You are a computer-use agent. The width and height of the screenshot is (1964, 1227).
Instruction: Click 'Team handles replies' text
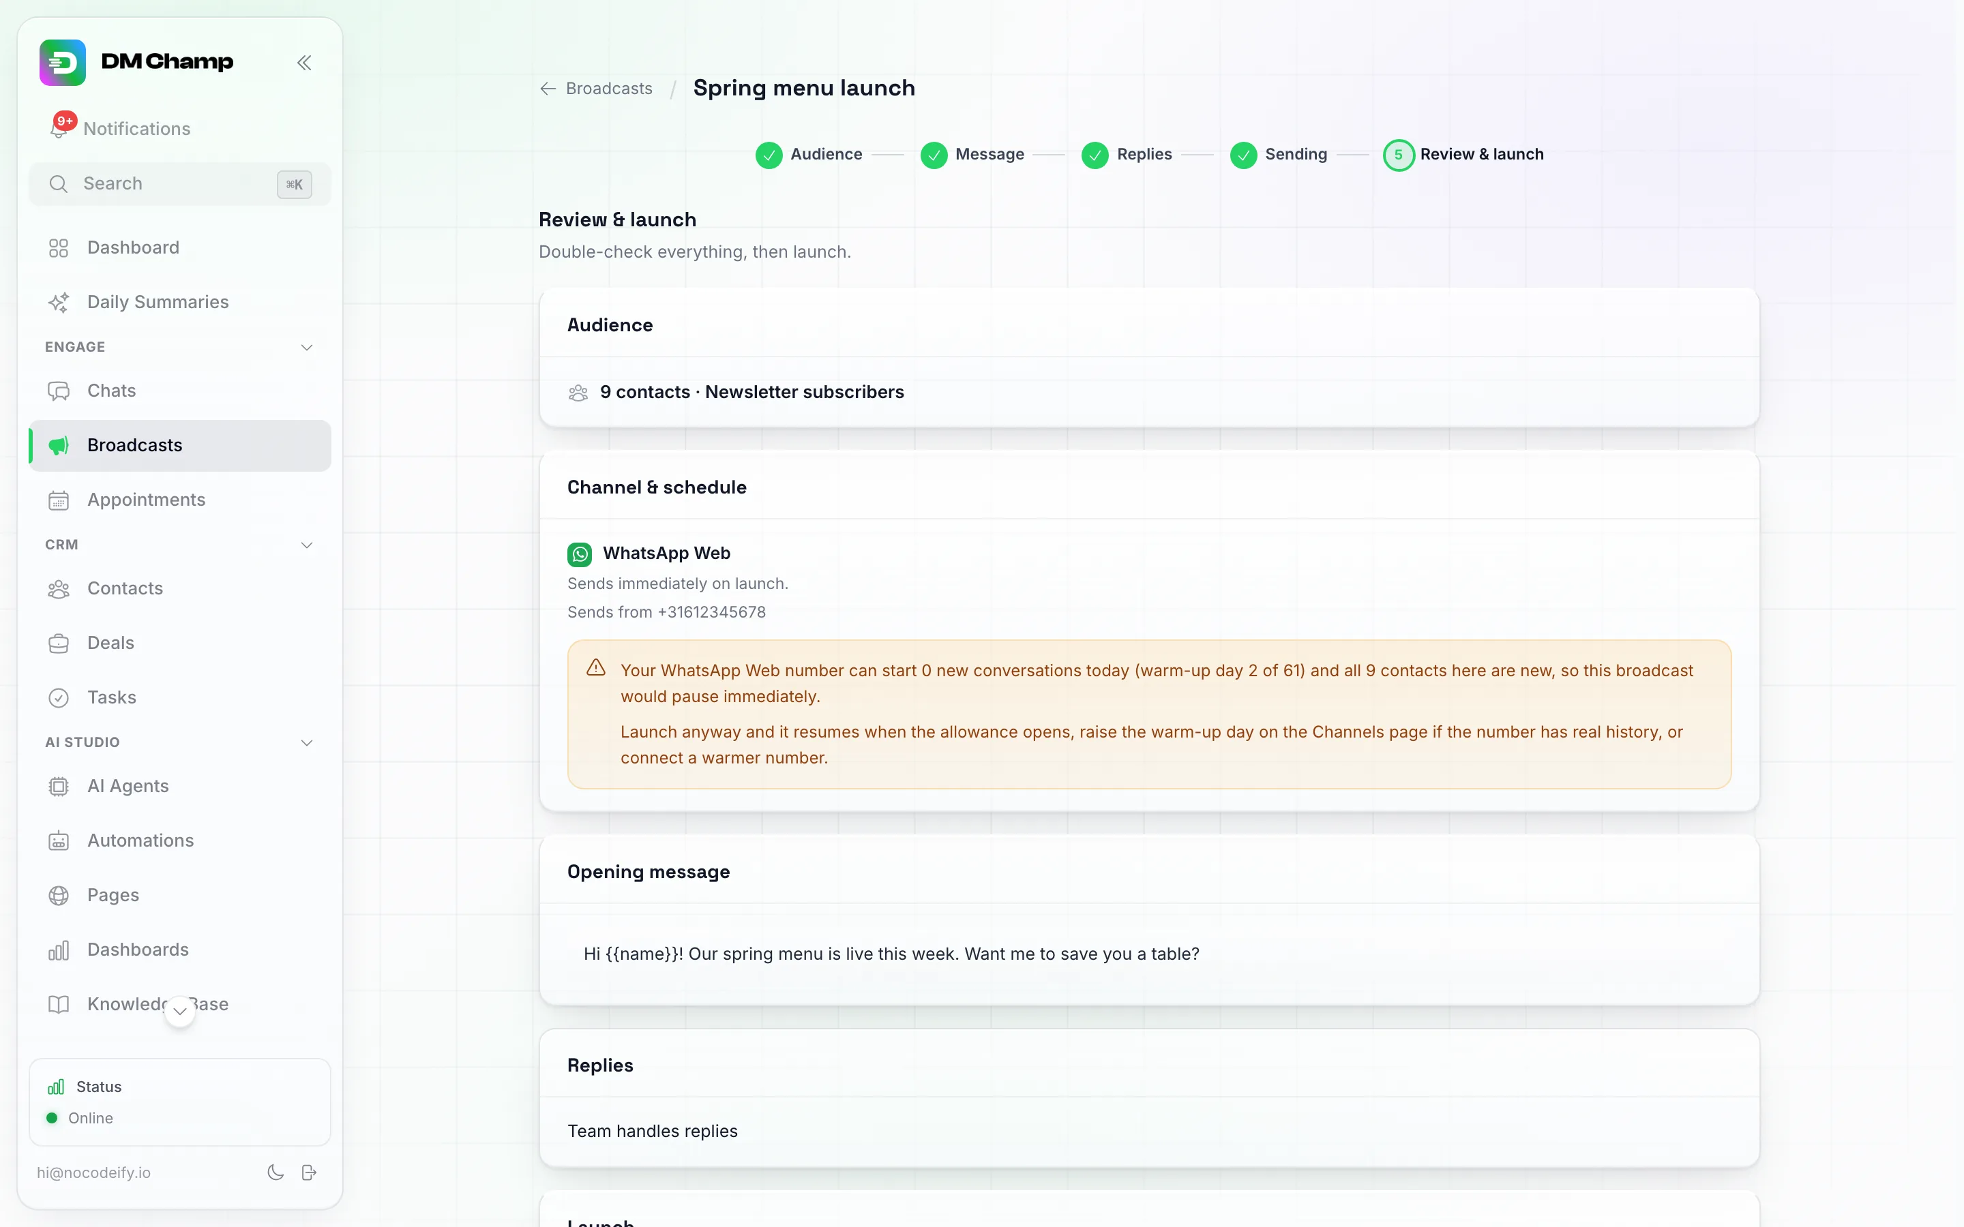point(653,1132)
